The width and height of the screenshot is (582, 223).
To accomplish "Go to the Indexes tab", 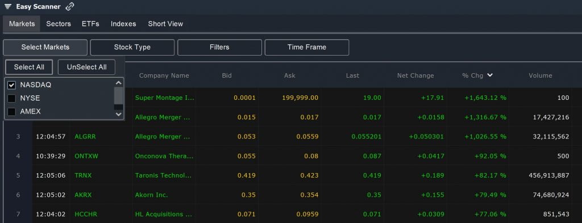I will (123, 24).
